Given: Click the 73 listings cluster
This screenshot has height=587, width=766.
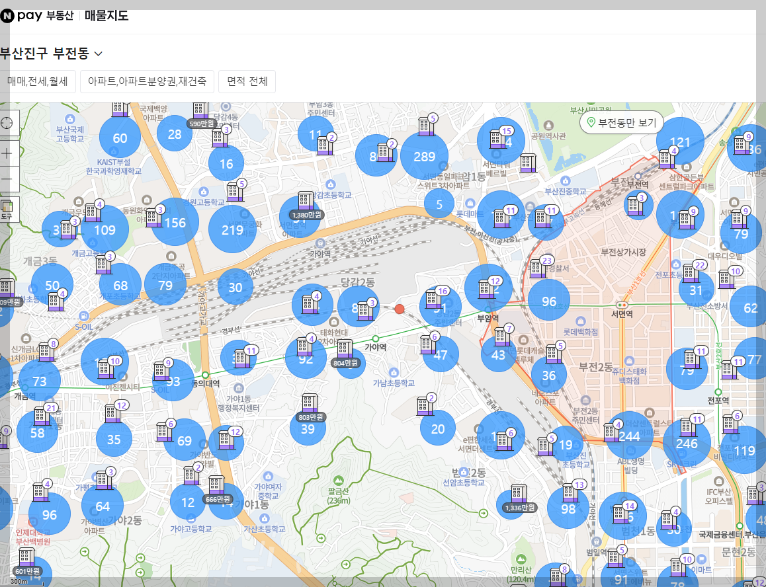Looking at the screenshot, I should pyautogui.click(x=40, y=381).
